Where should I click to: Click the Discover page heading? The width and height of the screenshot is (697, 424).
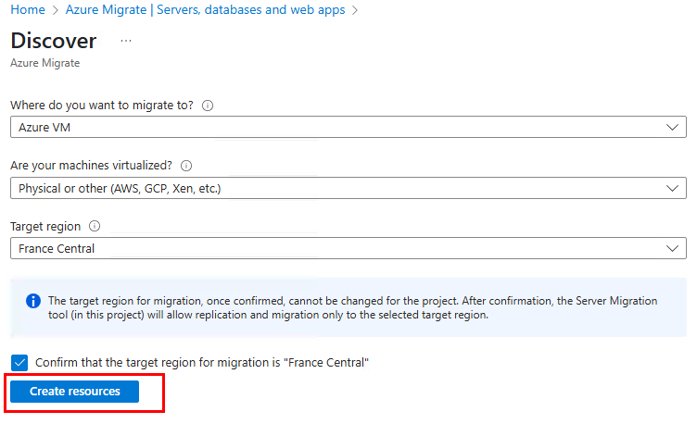click(x=54, y=41)
